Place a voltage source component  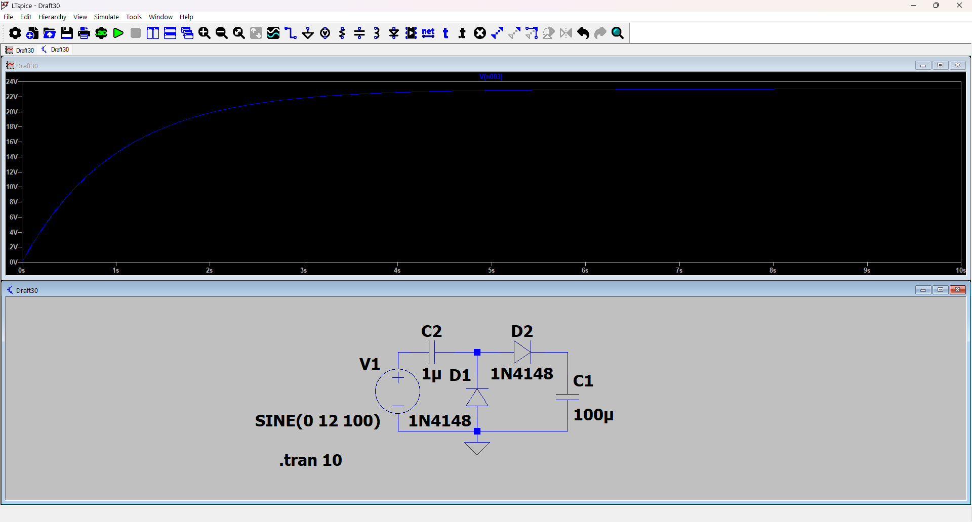coord(325,33)
